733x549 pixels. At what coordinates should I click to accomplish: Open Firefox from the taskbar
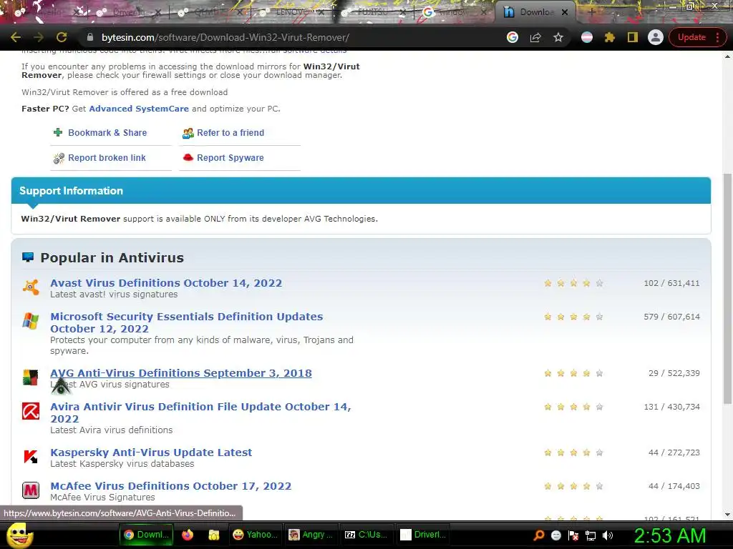pyautogui.click(x=188, y=535)
